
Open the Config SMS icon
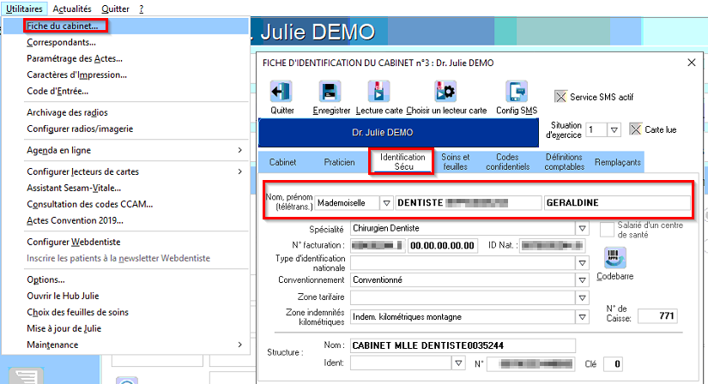(x=517, y=92)
